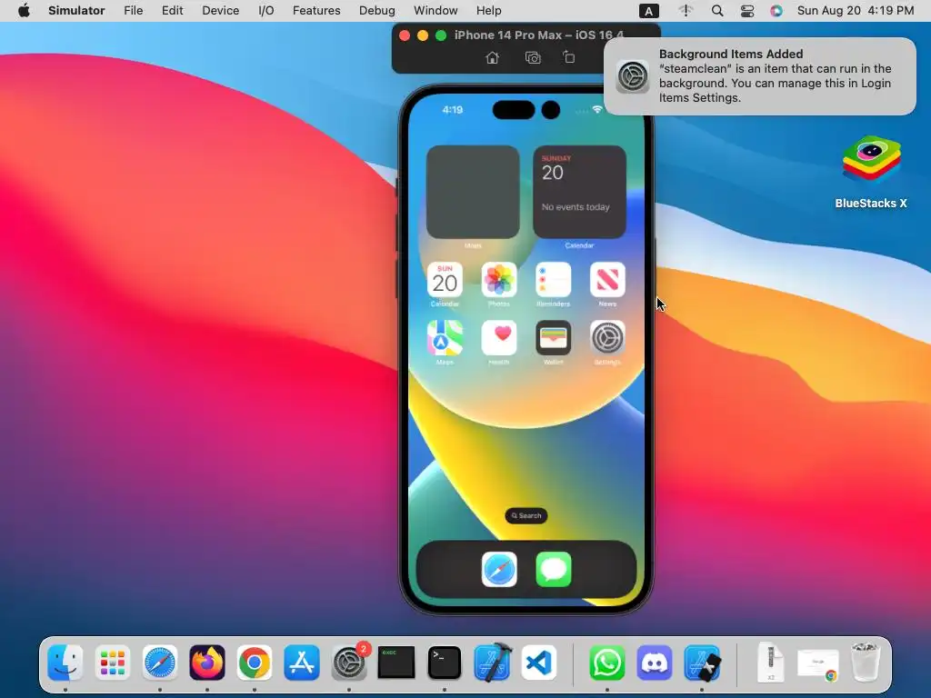Launch Messages from the iPhone dock
This screenshot has width=931, height=698.
554,569
